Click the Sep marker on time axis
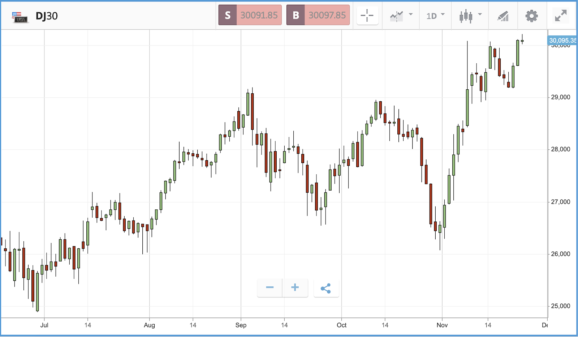Image resolution: width=578 pixels, height=337 pixels. point(241,325)
